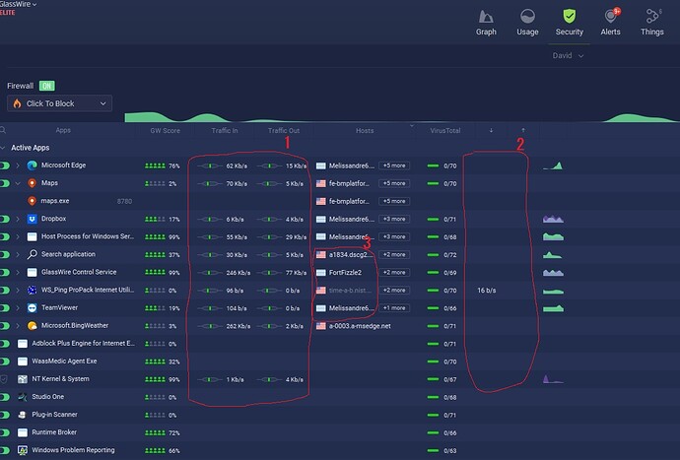Open the GlassWire main menu
680x460 pixels.
pyautogui.click(x=20, y=5)
